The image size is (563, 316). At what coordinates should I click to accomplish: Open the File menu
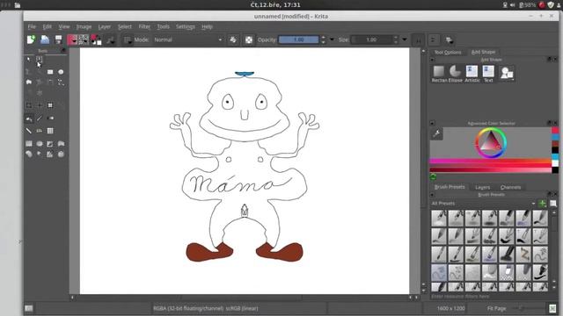32,26
